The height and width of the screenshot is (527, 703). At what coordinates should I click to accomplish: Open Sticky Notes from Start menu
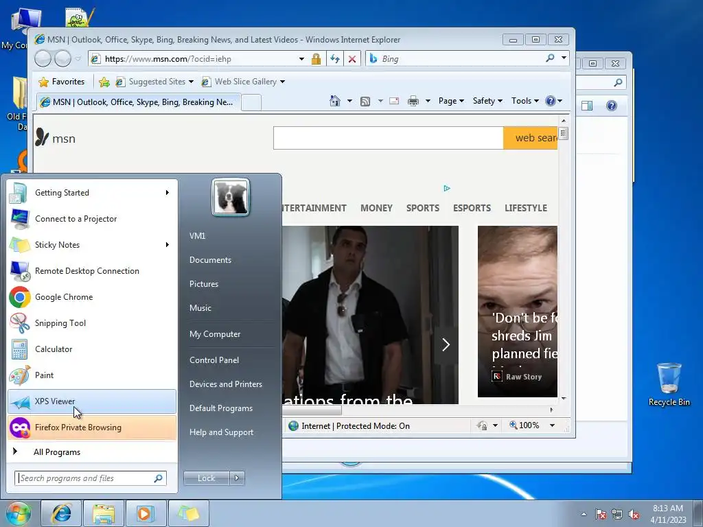coord(92,245)
